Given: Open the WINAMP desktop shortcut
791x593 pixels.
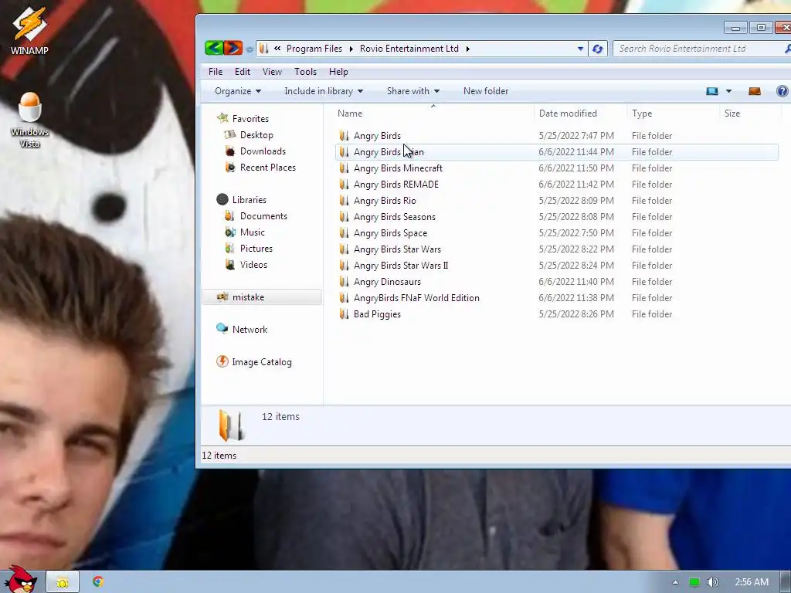Looking at the screenshot, I should (29, 30).
